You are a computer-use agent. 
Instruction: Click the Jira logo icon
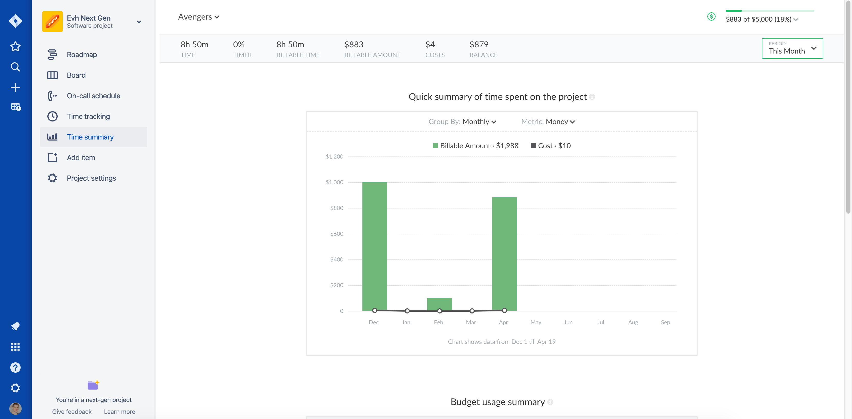tap(15, 21)
